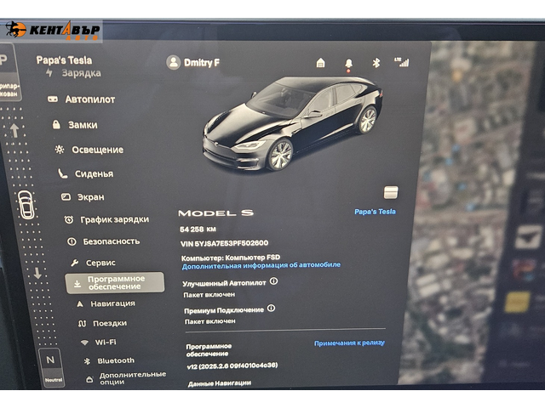Tap the alert icon next to Безопасность
This screenshot has width=545, height=408.
click(72, 241)
